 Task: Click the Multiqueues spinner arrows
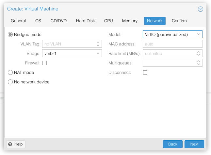(x=199, y=63)
